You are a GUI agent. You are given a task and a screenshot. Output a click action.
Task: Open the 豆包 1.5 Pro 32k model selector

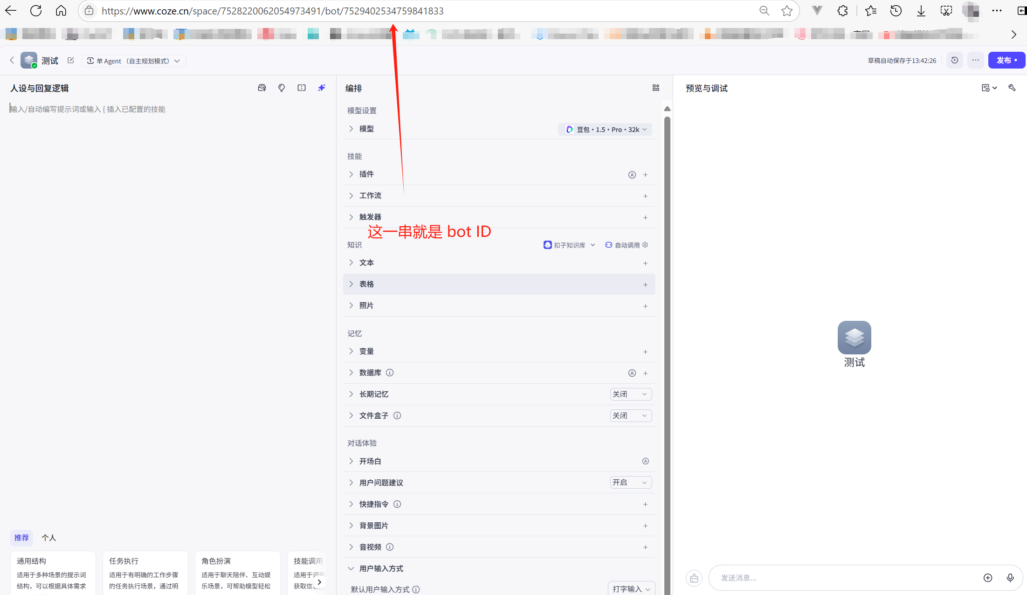click(x=605, y=129)
